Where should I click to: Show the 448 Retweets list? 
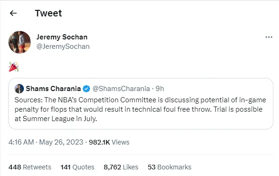[x=29, y=167]
